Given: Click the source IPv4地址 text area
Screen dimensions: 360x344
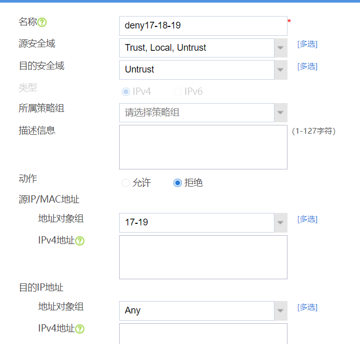Looking at the screenshot, I should [x=203, y=257].
